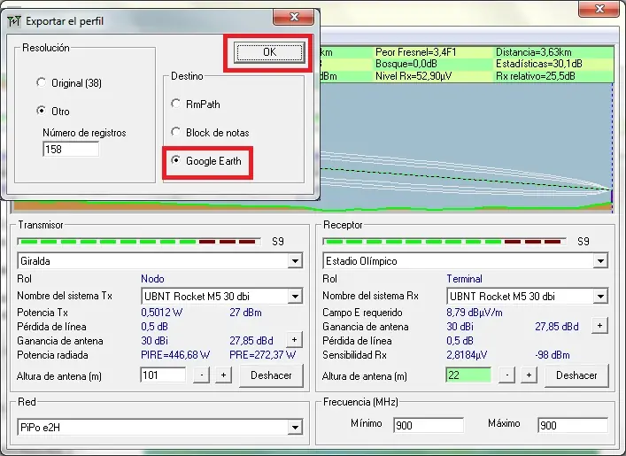Image resolution: width=626 pixels, height=456 pixels.
Task: Click transmitter antenna gain plus button
Action: [x=294, y=340]
